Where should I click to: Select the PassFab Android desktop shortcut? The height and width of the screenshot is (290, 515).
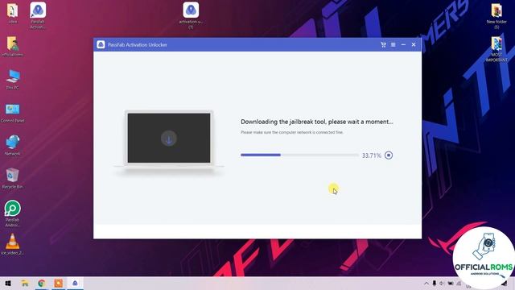[13, 213]
